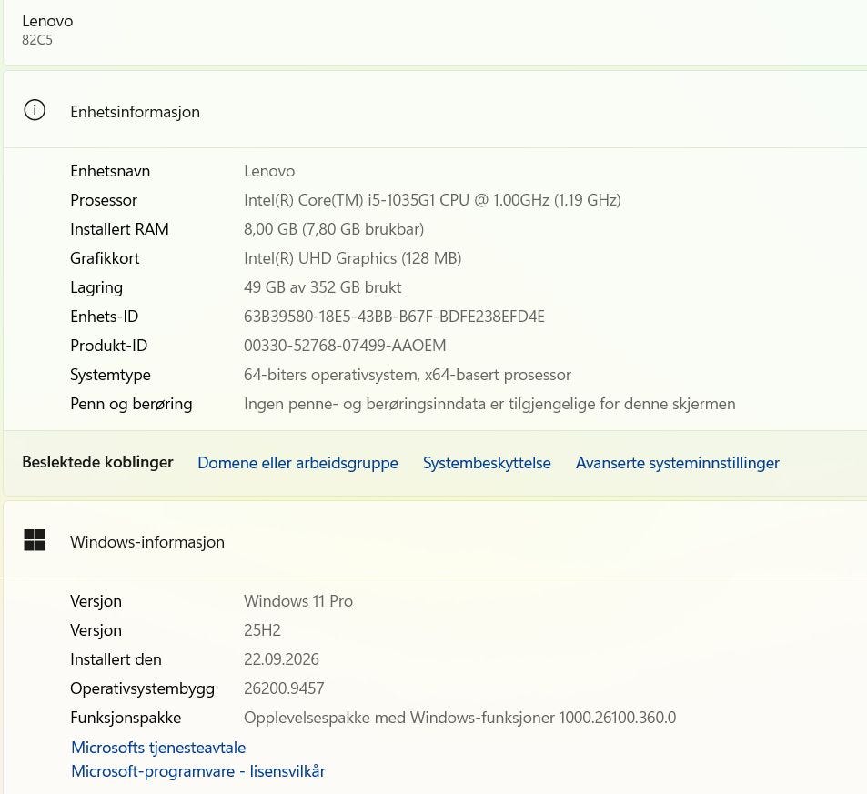Click the Windows logo beside Windows-informasjon

(35, 540)
